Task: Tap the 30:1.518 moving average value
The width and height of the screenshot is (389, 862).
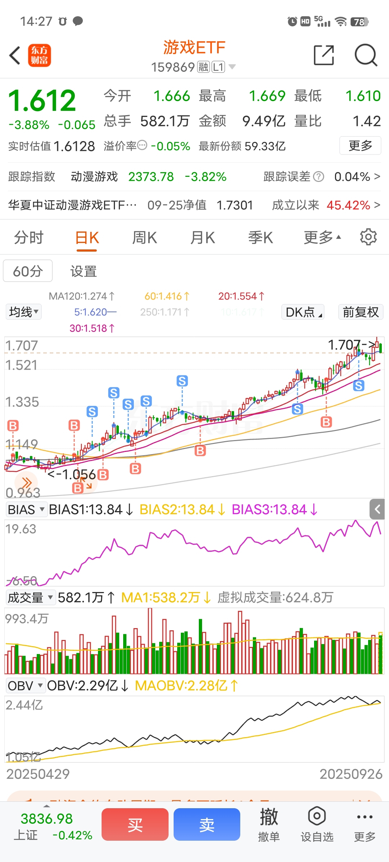Action: (92, 328)
